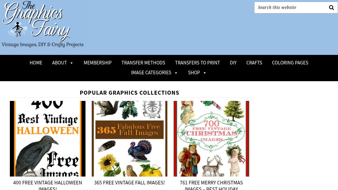Expand the About menu arrow
The image size is (338, 190).
pyautogui.click(x=72, y=63)
